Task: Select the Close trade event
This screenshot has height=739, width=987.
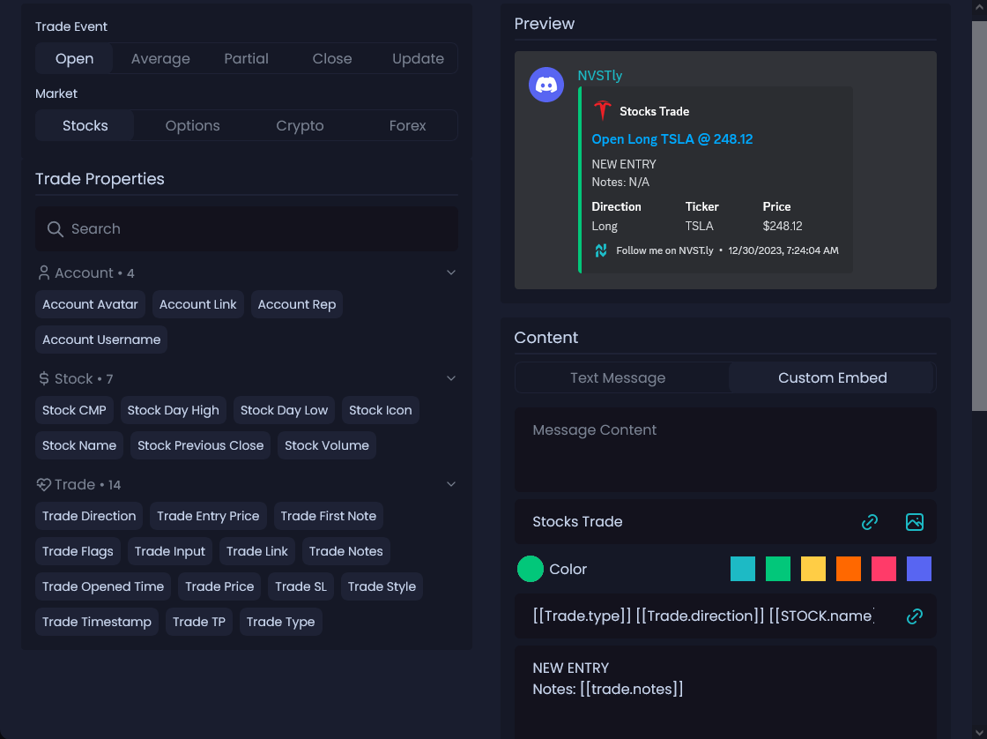Action: click(x=331, y=58)
